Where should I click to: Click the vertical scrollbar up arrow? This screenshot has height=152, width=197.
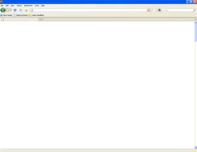pyautogui.click(x=196, y=22)
